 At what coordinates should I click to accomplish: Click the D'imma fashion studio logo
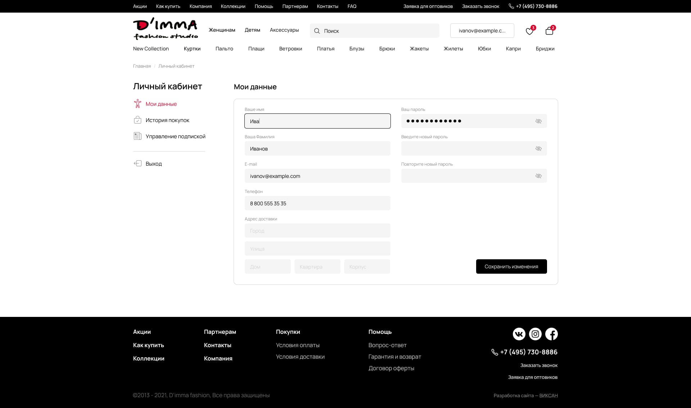coord(166,28)
